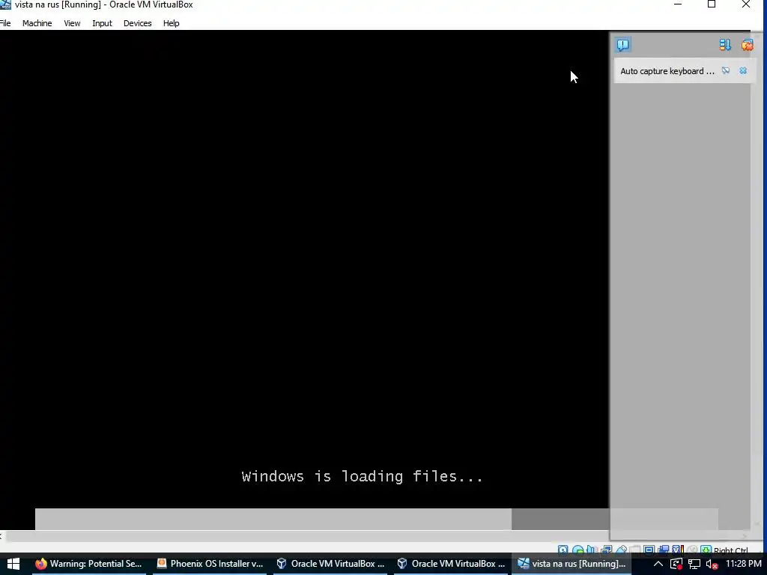Click the Windows loading progress bar
Screen dimensions: 767x575
tap(376, 519)
